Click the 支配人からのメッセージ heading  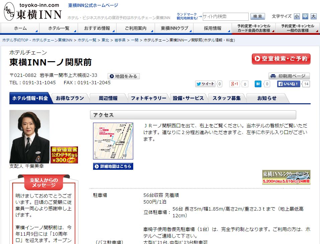[x=44, y=182]
